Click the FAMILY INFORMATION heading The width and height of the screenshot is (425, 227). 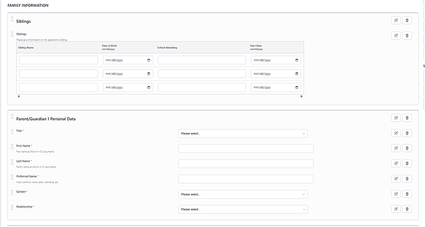(28, 5)
